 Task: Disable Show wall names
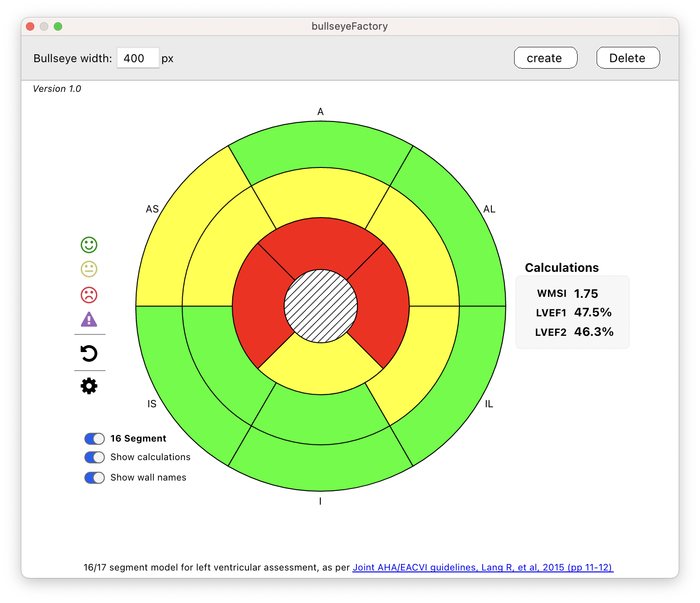click(94, 477)
